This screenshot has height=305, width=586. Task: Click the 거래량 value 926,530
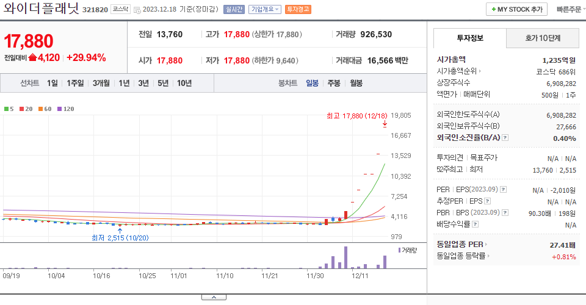(376, 34)
